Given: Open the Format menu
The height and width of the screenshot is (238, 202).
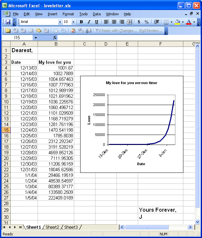Looking at the screenshot, I should pos(68,14).
